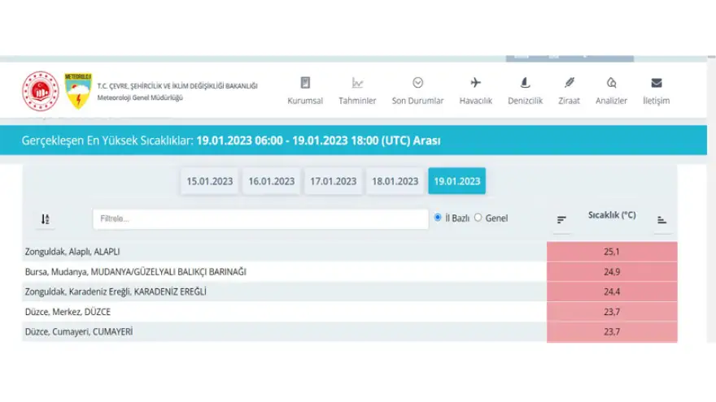Image resolution: width=716 pixels, height=402 pixels.
Task: Click the Çevre, Şehircilik ministry title text
Action: pos(177,86)
